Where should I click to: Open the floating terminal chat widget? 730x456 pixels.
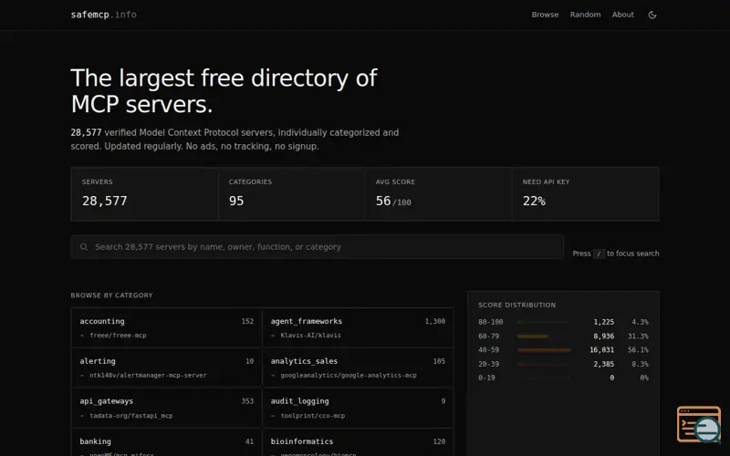[x=699, y=424]
